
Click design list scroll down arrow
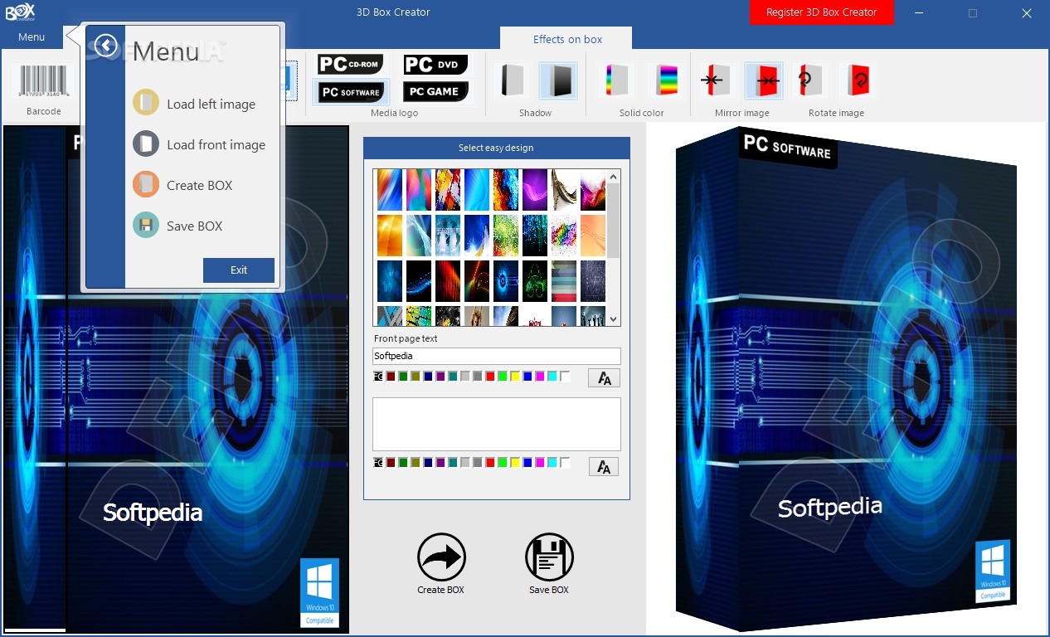pyautogui.click(x=614, y=319)
